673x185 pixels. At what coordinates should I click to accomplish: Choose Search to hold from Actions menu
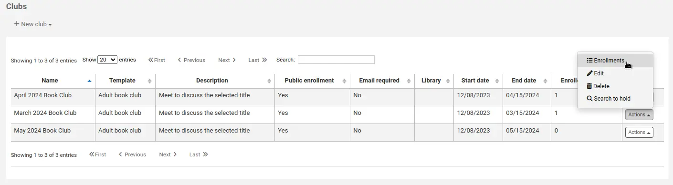coord(615,99)
